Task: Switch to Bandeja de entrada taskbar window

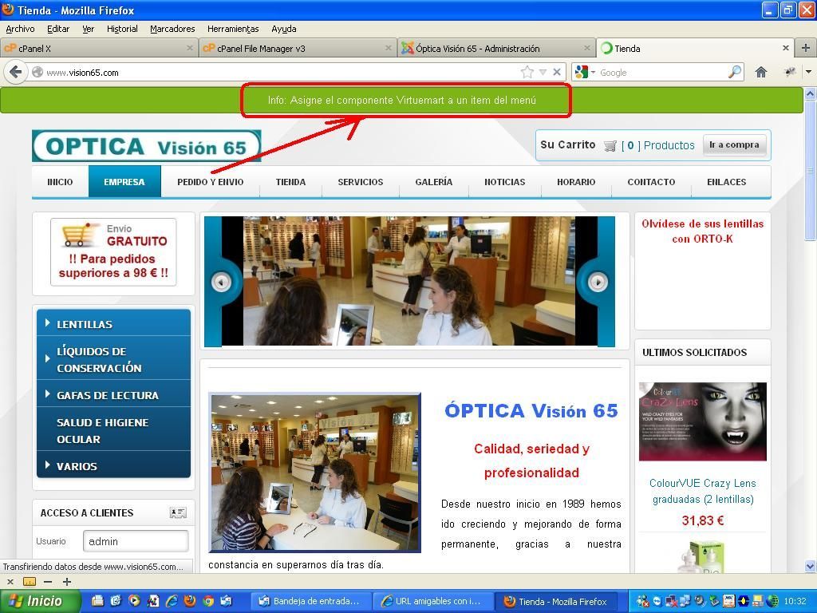Action: pos(311,601)
